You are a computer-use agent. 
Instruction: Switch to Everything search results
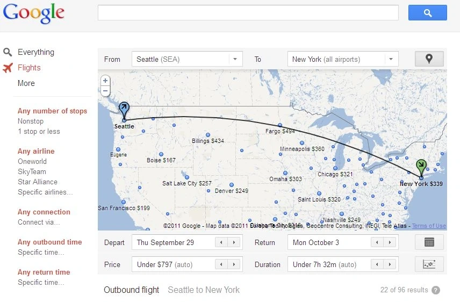(x=35, y=52)
